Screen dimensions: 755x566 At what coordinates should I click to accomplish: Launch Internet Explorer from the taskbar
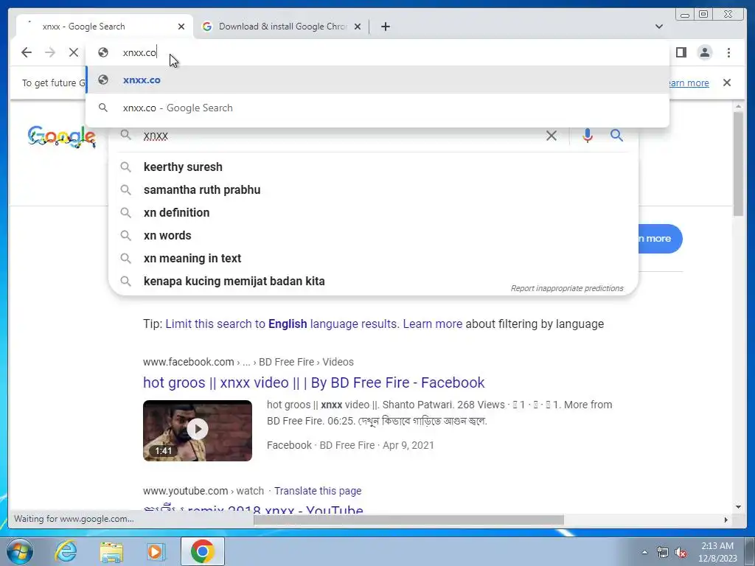click(x=66, y=551)
